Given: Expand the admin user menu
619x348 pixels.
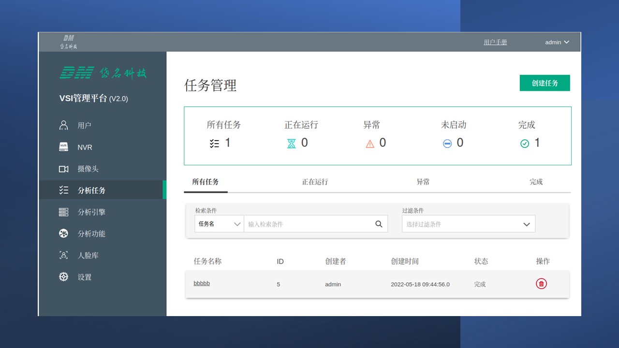Looking at the screenshot, I should point(557,42).
